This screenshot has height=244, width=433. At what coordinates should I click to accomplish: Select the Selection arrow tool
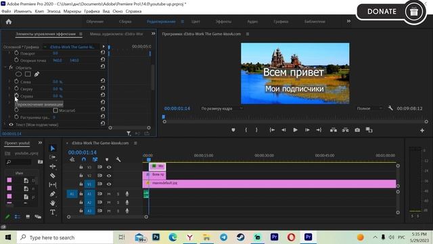point(53,148)
